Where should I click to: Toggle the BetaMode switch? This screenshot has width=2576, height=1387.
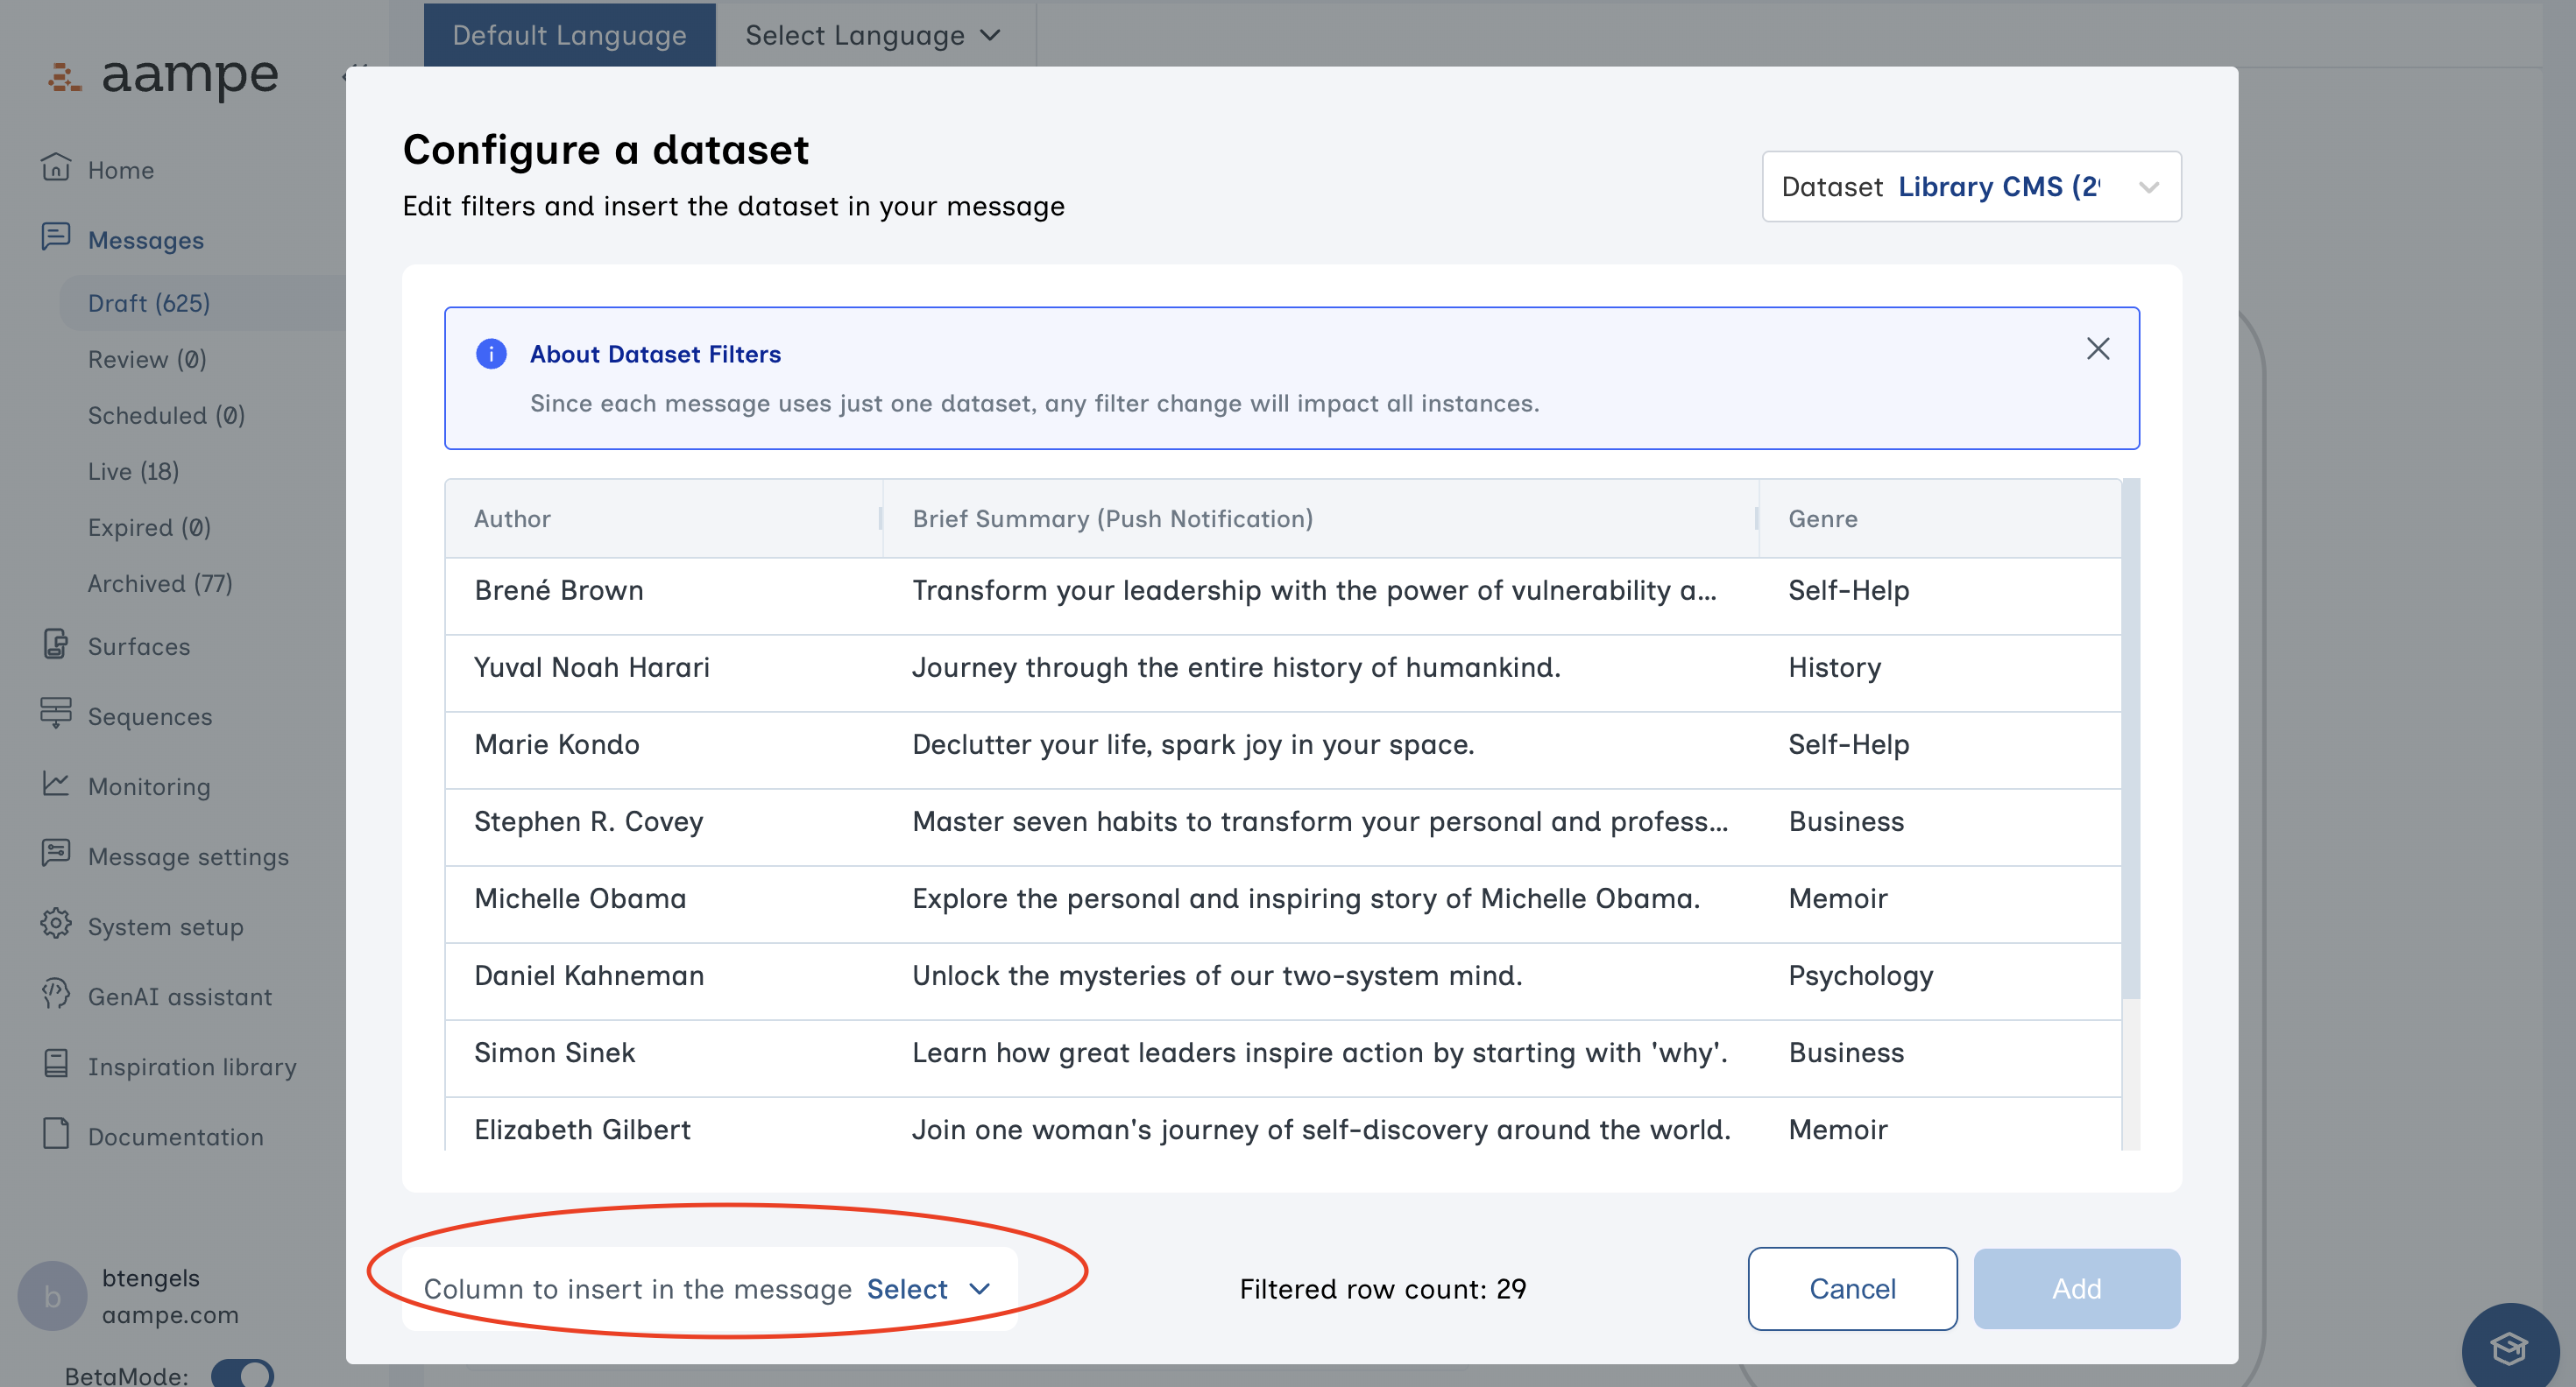pyautogui.click(x=242, y=1374)
